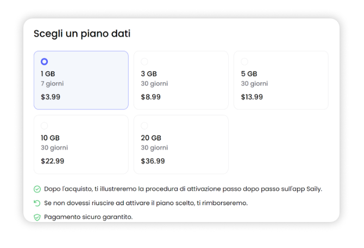Select the 1 GB plan radio button
364x248 pixels.
click(44, 62)
